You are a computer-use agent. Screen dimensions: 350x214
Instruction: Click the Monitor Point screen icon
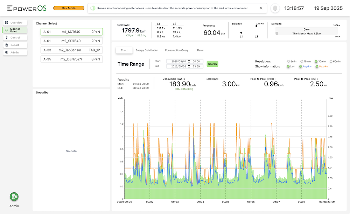(x=7, y=30)
